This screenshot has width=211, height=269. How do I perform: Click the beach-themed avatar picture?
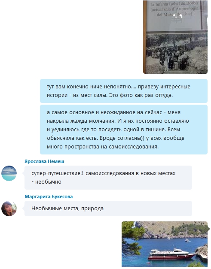(9, 173)
